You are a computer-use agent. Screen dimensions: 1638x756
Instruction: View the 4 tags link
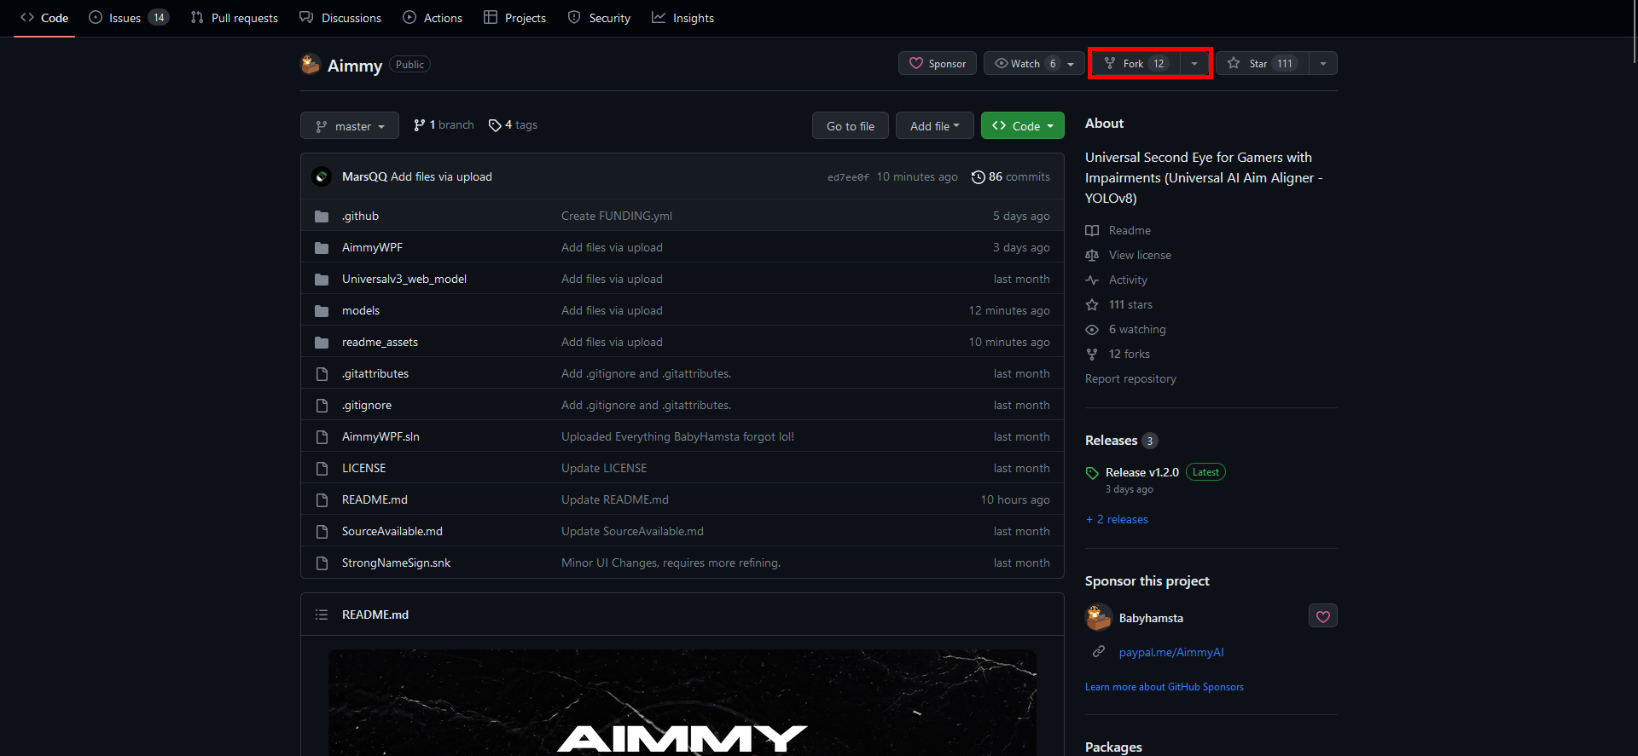pyautogui.click(x=513, y=125)
